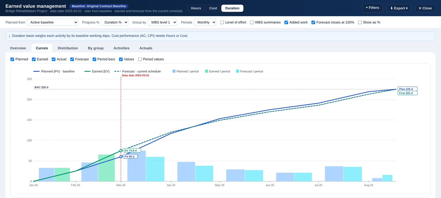Go to the Distribution tab
The image size is (441, 198).
coord(68,48)
